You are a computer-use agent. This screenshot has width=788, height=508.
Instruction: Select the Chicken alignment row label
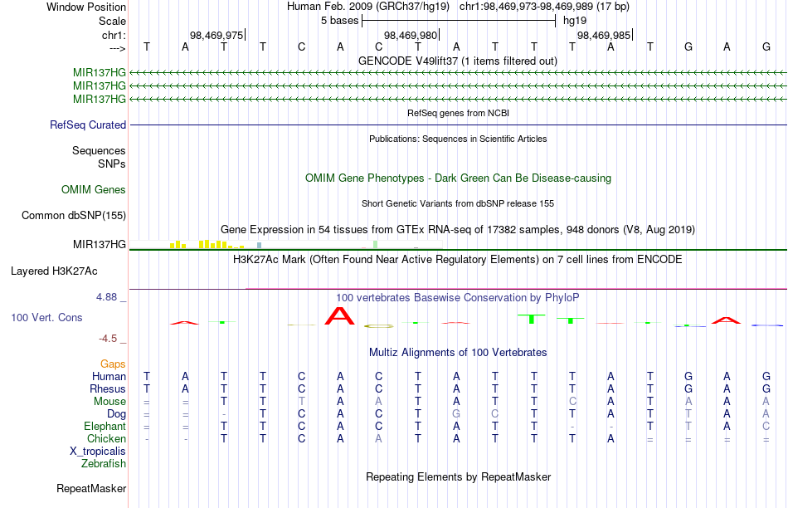(106, 438)
